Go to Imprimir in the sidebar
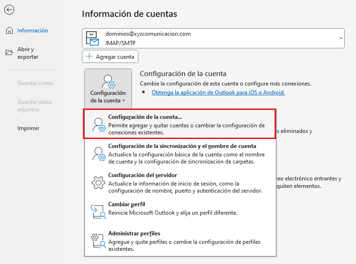 (28, 128)
